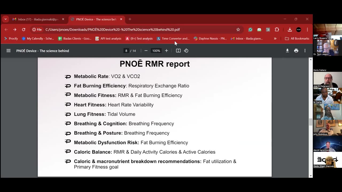Viewport: 342px width, 192px height.
Task: Click the PDF vertical scrollbar thumb
Action: (x=310, y=122)
